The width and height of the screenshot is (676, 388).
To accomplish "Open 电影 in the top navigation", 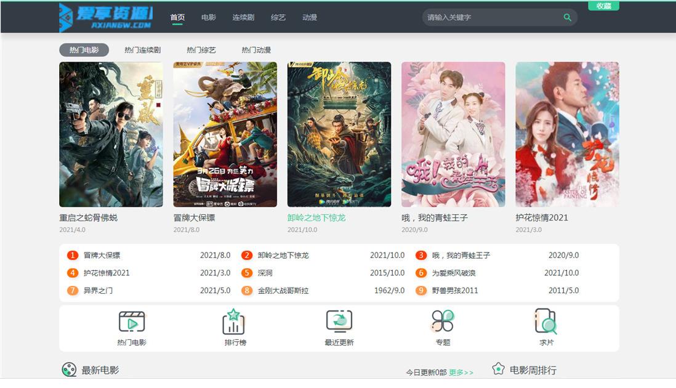I will (x=209, y=17).
